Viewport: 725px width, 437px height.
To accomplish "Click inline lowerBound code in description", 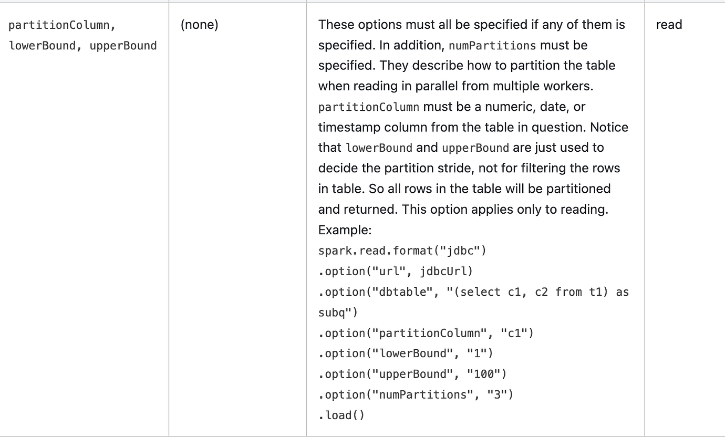I will click(x=379, y=148).
